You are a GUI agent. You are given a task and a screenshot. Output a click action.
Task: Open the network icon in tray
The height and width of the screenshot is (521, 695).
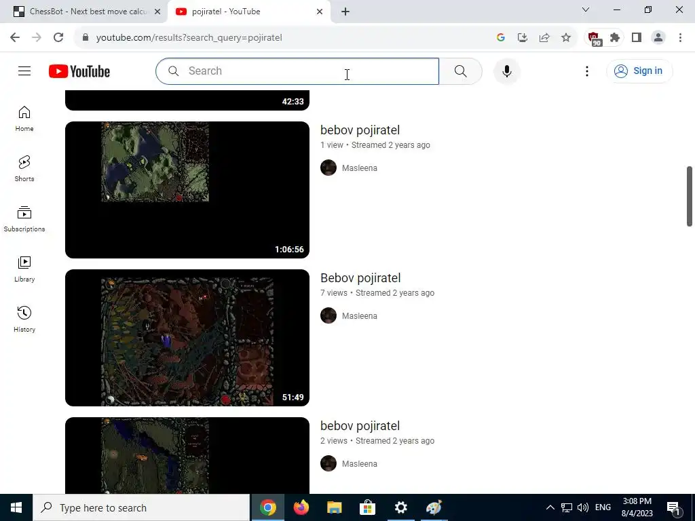click(x=567, y=507)
